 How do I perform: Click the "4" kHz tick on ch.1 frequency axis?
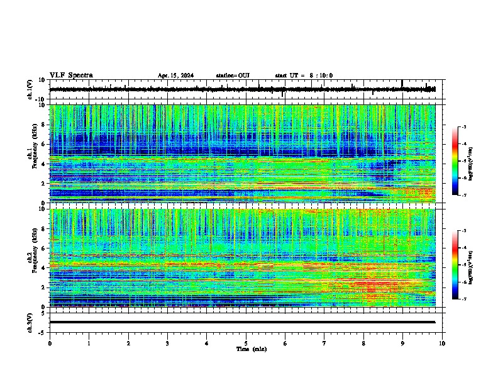[x=44, y=164]
